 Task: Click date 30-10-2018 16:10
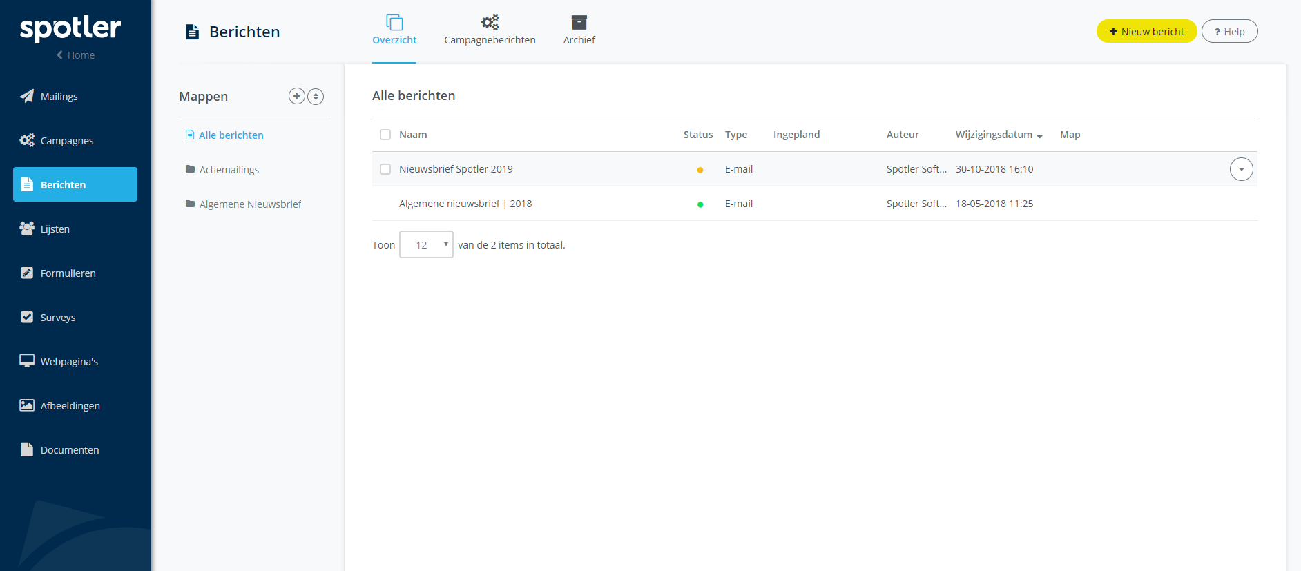coord(994,169)
